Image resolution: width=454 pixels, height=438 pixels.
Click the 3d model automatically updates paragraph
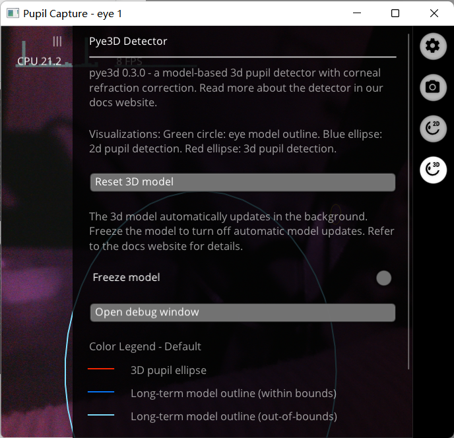[242, 232]
